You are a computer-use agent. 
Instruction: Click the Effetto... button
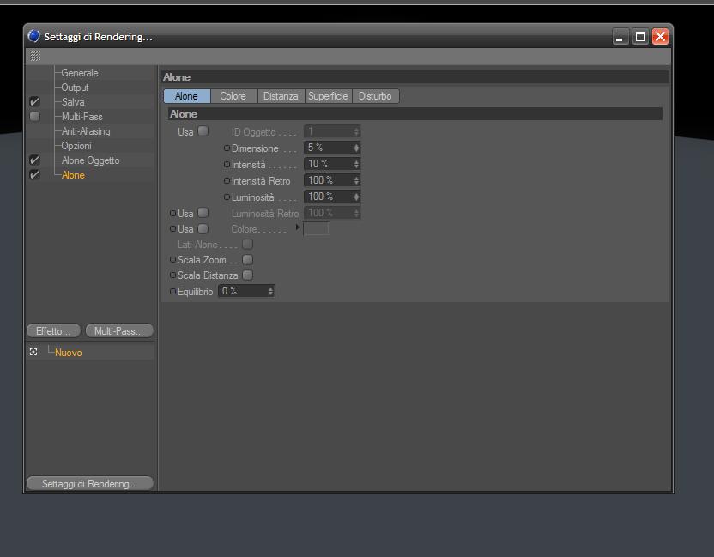tap(53, 330)
